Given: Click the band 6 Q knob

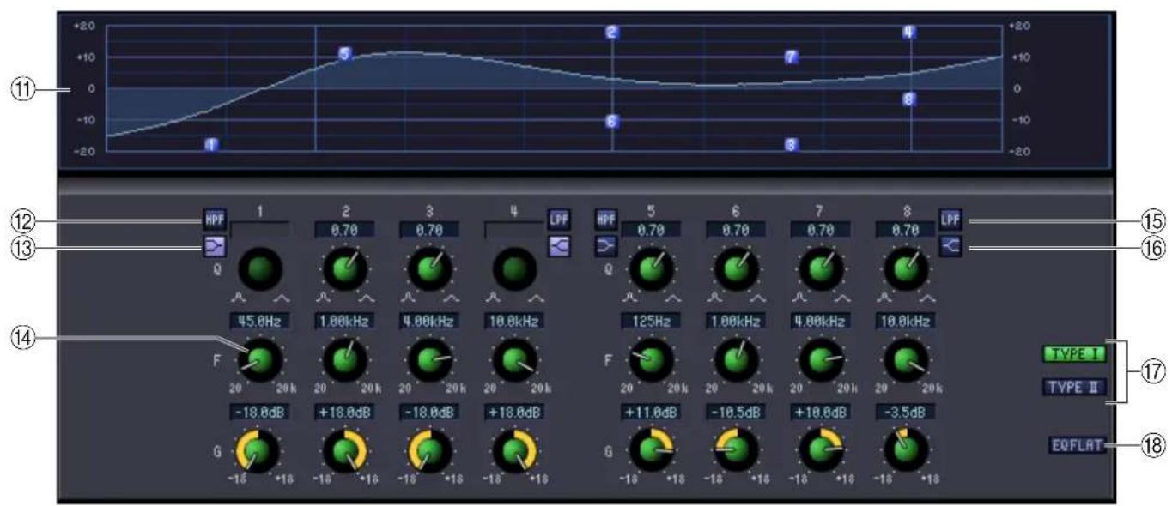Looking at the screenshot, I should tap(735, 270).
